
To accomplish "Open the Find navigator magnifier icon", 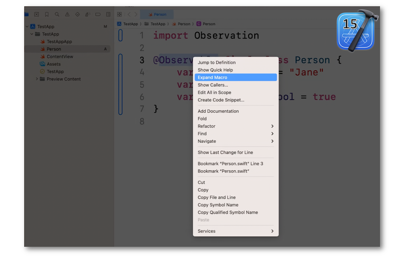I will click(x=57, y=15).
